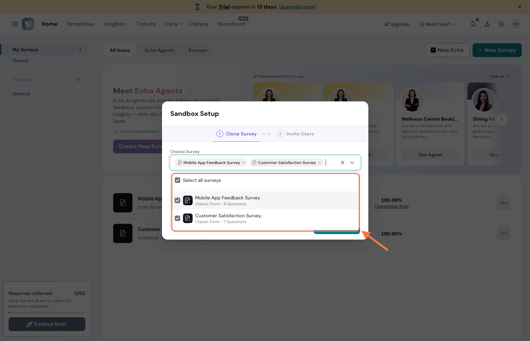Collapse the Choose Survey dropdown chevron
The width and height of the screenshot is (530, 341).
(352, 163)
